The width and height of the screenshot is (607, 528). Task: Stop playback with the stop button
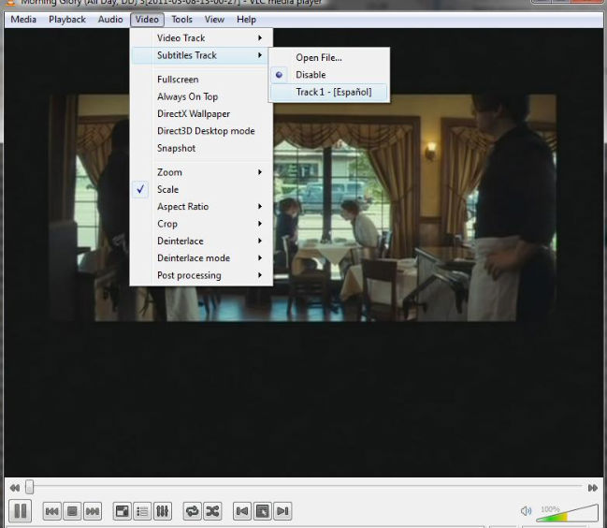pyautogui.click(x=72, y=511)
